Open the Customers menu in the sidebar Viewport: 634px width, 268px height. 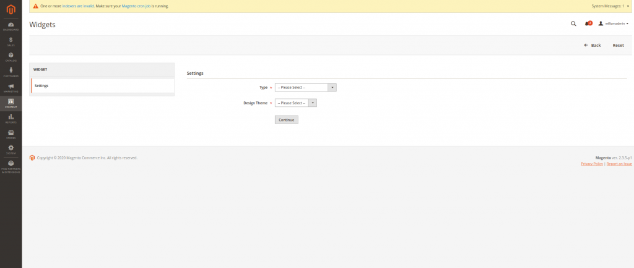tap(11, 72)
